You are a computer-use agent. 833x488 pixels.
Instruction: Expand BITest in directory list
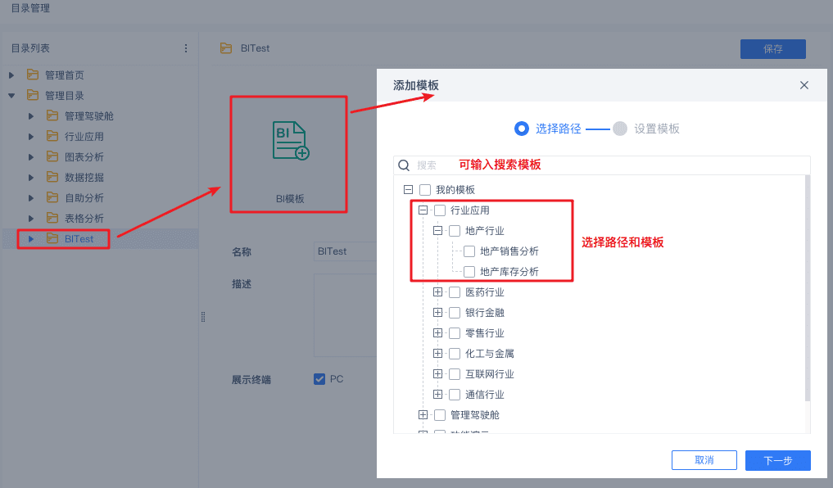[31, 239]
